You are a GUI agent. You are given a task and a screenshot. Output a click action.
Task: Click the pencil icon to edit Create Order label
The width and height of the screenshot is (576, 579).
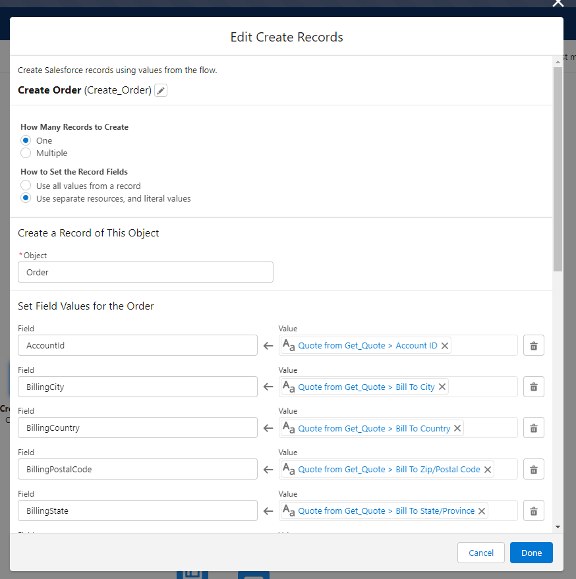161,90
